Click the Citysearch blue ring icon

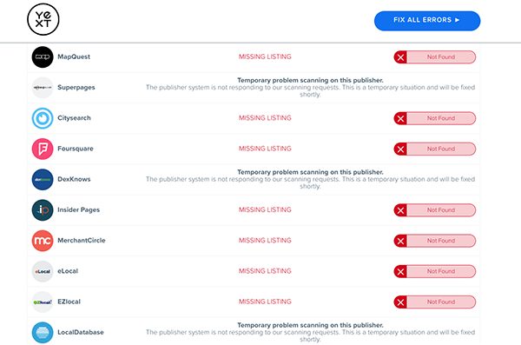43,118
